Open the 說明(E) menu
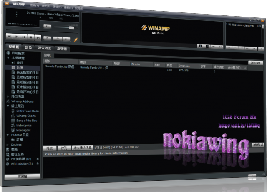The height and width of the screenshot is (192, 267). tap(79, 8)
